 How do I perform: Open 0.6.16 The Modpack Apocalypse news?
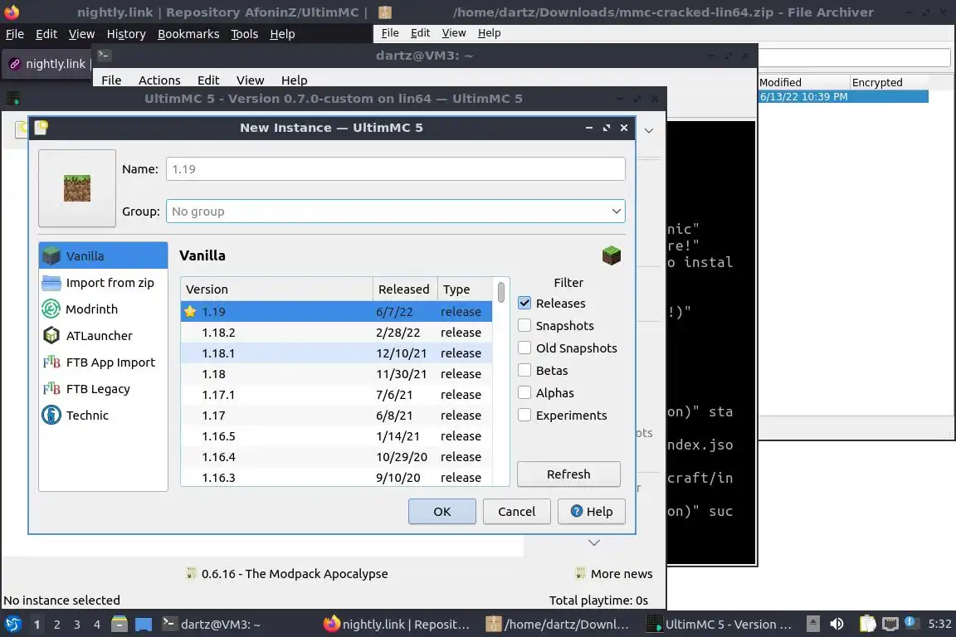(x=295, y=574)
